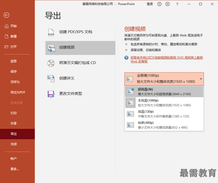The width and height of the screenshot is (218, 183).
Task: Click the smiley face feedback icon
Action: pos(159,4)
